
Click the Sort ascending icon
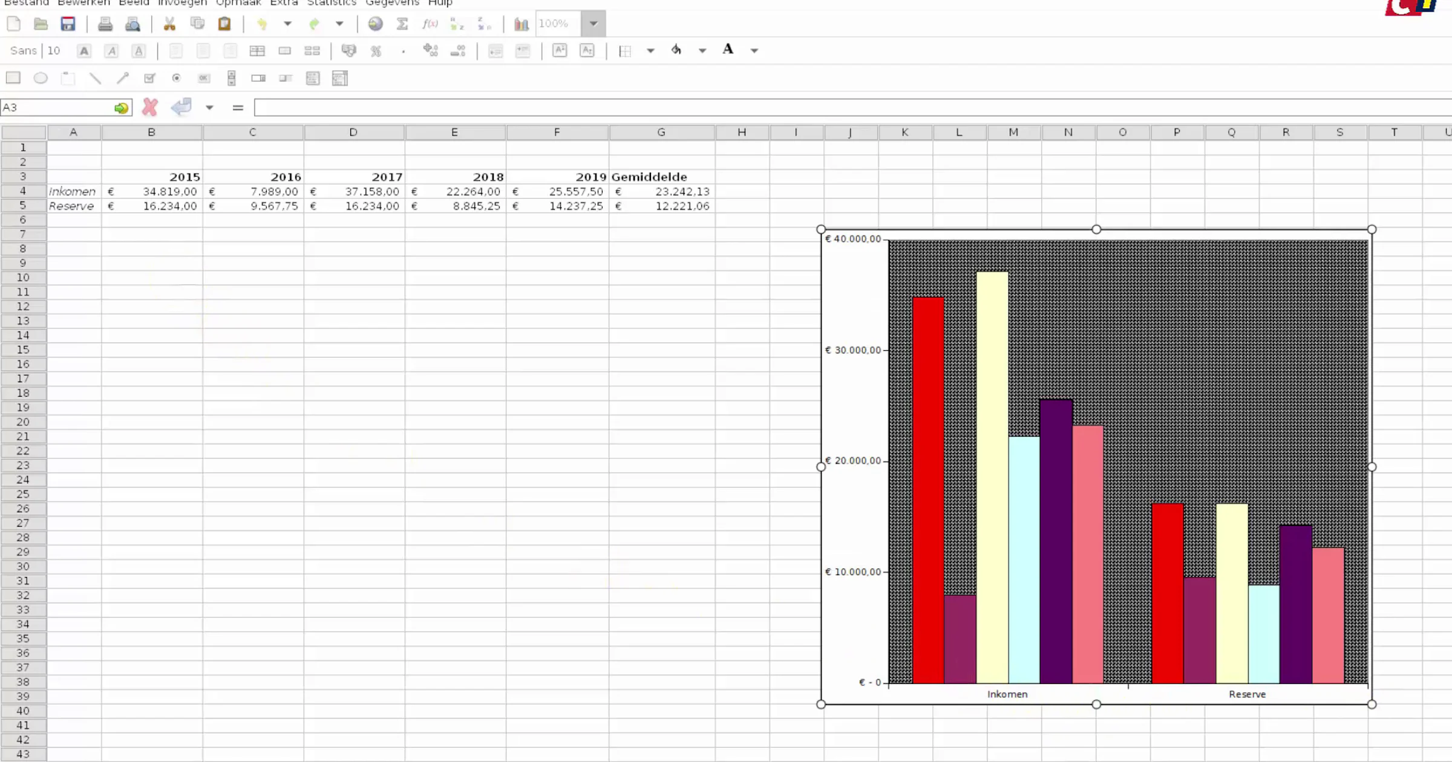coord(457,24)
